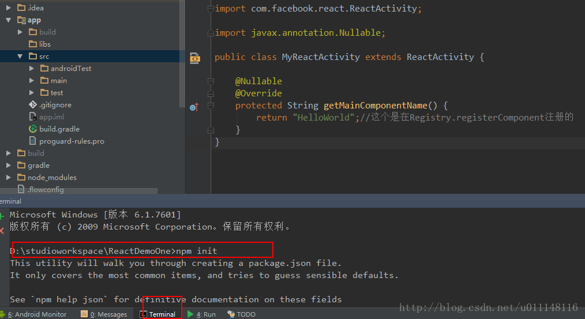The image size is (585, 319).
Task: Click the project tree horizontal scrollbar
Action: point(78,191)
